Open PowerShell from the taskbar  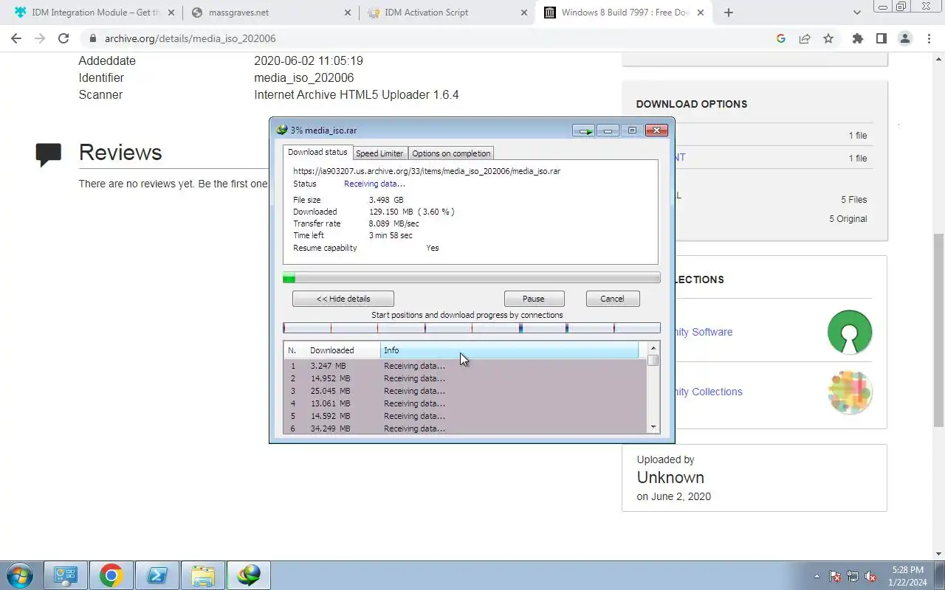click(157, 575)
